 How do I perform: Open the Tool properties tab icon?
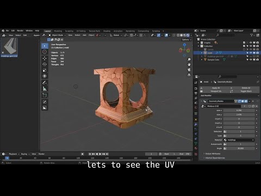[196, 83]
